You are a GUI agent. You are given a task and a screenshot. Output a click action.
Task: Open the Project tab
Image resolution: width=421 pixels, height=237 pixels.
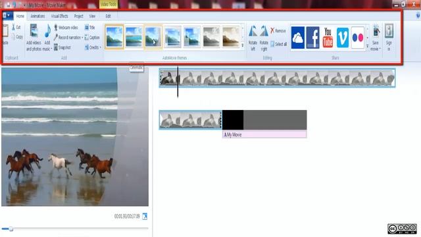tap(78, 16)
